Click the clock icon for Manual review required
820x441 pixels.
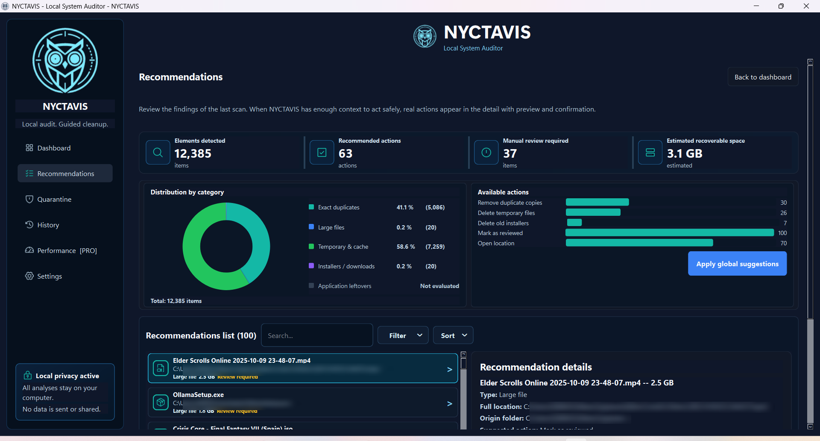[x=486, y=153]
